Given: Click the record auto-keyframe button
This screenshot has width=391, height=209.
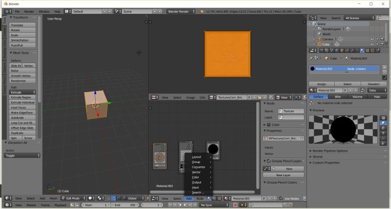Looking at the screenshot, I should click(235, 205).
